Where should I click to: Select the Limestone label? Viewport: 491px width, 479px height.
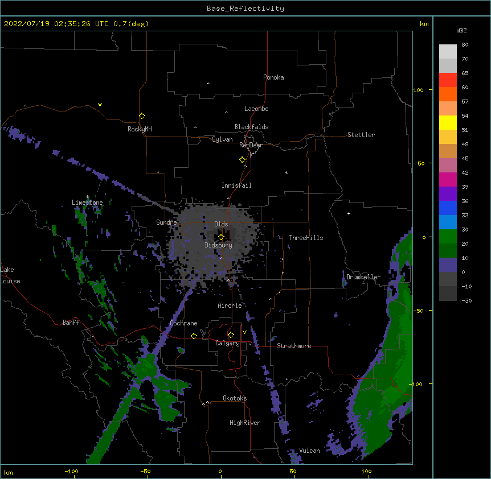pos(87,203)
